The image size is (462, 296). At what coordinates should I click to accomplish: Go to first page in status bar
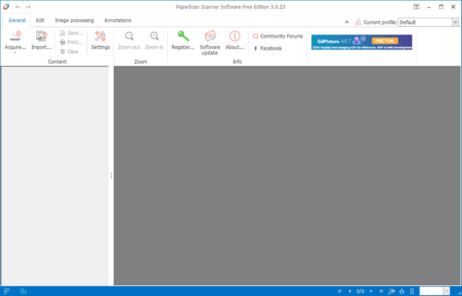340,291
